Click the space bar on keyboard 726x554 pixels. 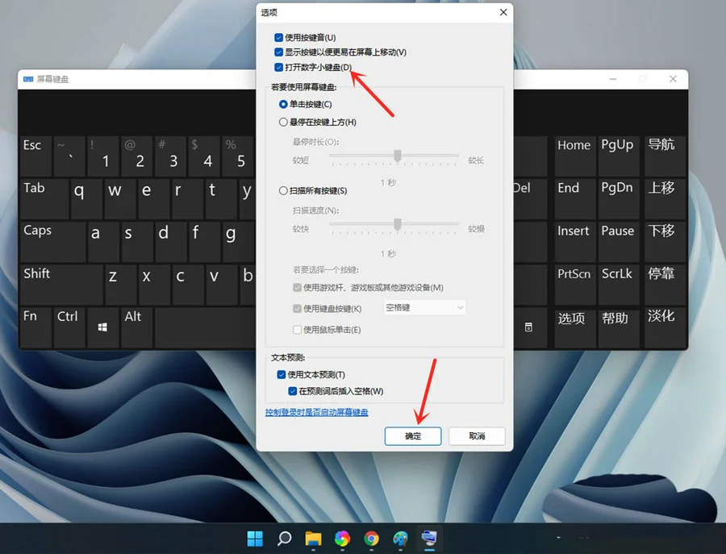coord(205,327)
